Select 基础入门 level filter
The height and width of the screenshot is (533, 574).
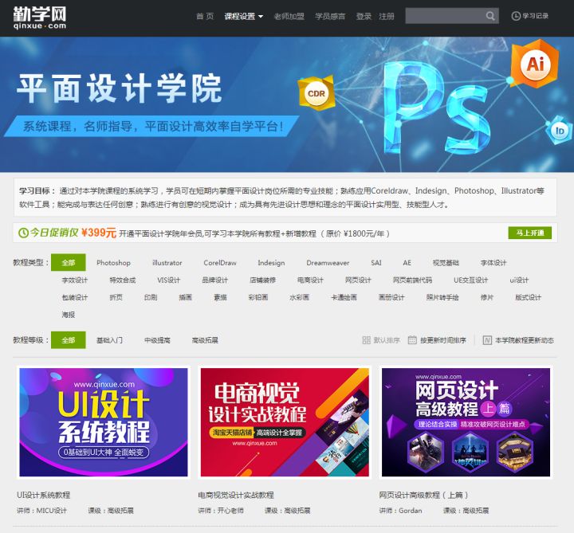click(109, 340)
